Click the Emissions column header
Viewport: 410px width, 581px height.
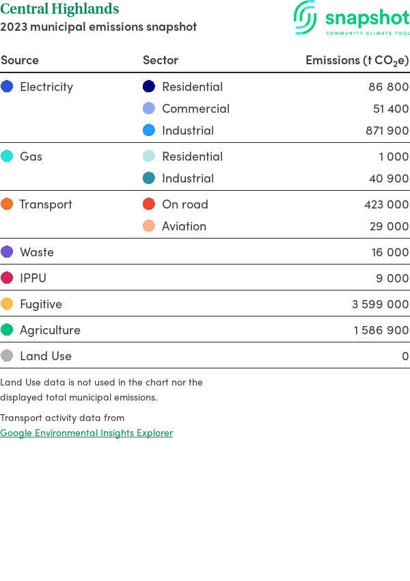(x=357, y=60)
